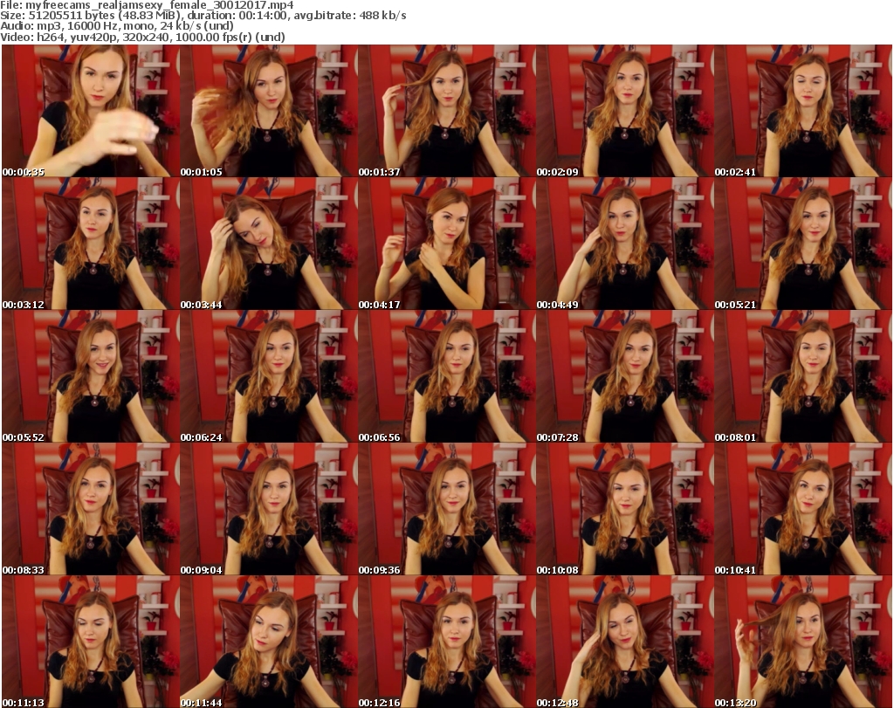This screenshot has width=894, height=708.
Task: Pick the thumbnail frame stamped 00:06:24
Action: (268, 376)
